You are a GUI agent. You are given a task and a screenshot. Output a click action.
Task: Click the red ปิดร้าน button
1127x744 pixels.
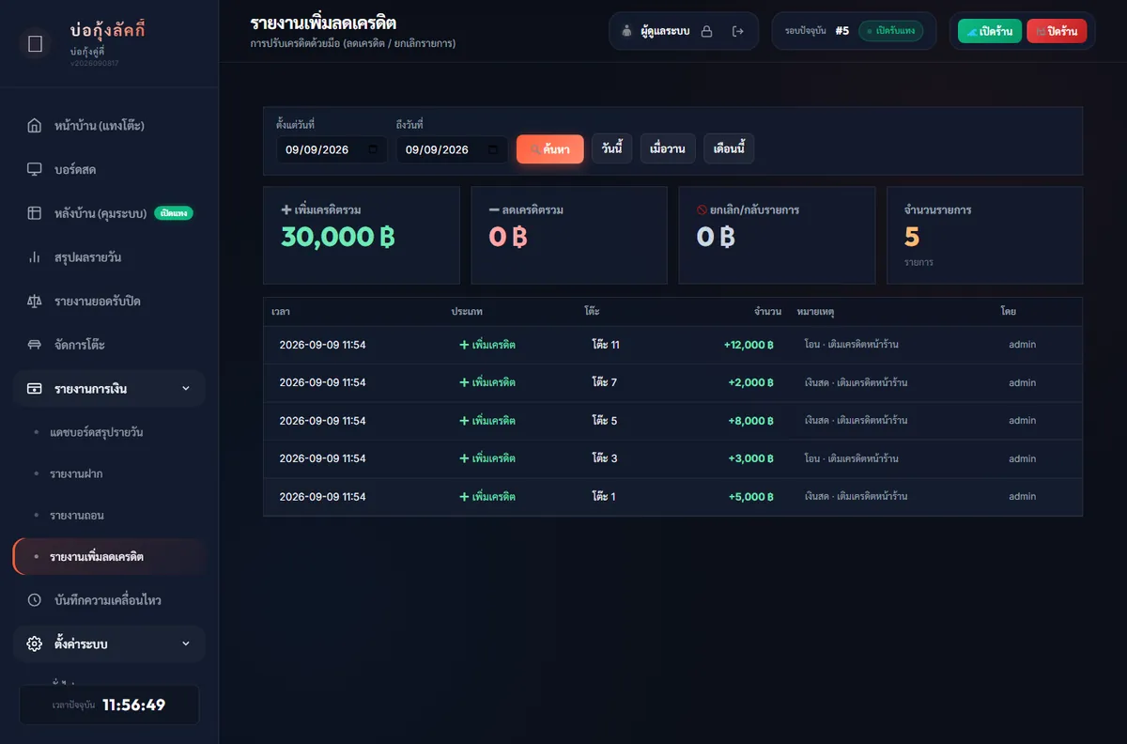coord(1057,31)
